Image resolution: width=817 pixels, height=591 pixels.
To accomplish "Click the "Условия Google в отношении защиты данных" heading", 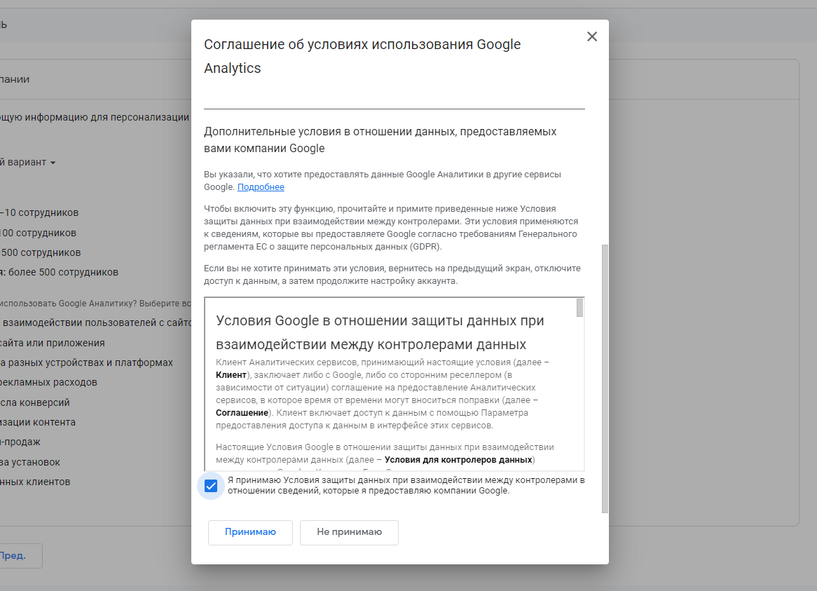I will [380, 320].
